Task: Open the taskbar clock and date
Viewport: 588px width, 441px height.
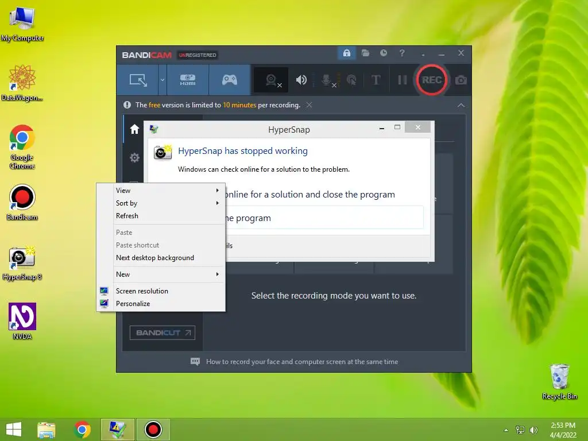Action: tap(563, 430)
